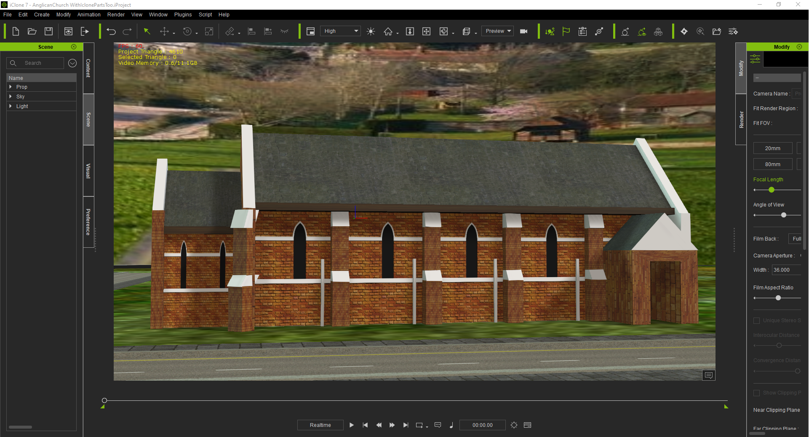Click the closed-eye hide icon
The height and width of the screenshot is (437, 809).
point(285,31)
